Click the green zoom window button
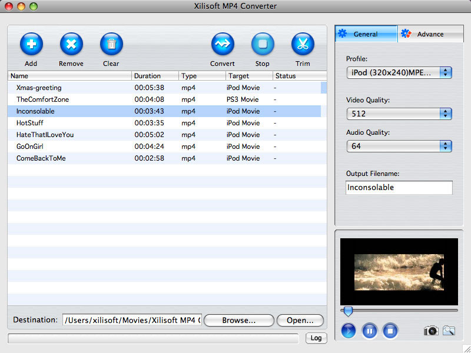This screenshot has height=353, width=471. click(34, 6)
